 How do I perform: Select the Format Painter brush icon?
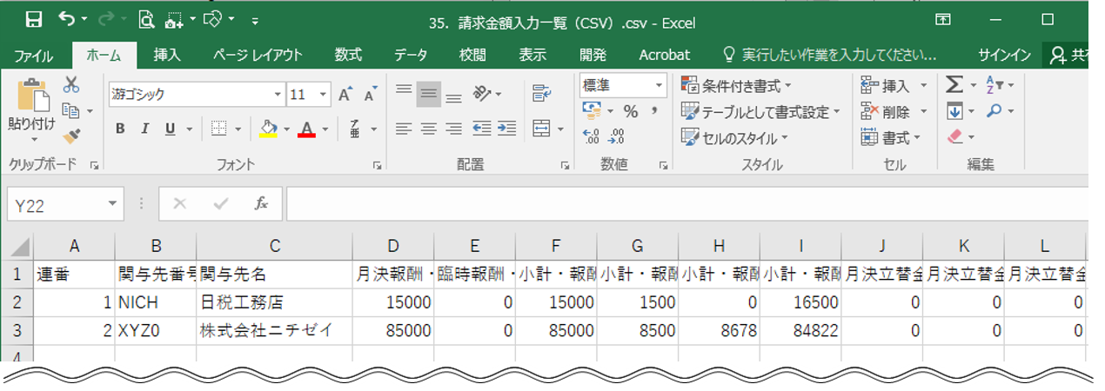(x=71, y=136)
